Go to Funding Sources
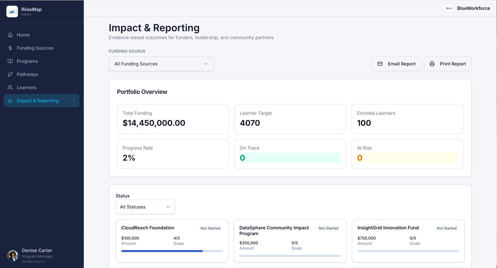The width and height of the screenshot is (497, 268). [x=41, y=48]
